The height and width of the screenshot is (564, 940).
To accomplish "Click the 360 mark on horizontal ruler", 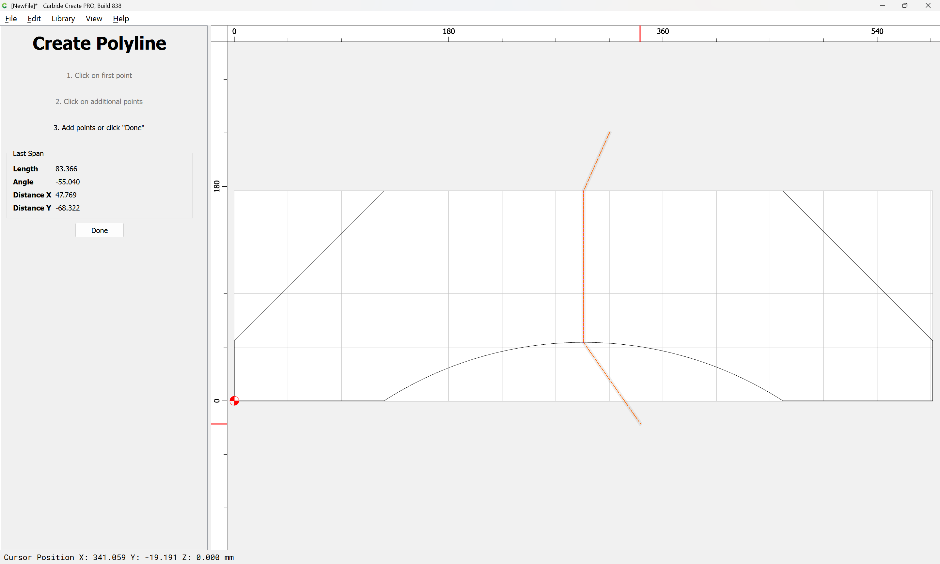I will click(663, 32).
